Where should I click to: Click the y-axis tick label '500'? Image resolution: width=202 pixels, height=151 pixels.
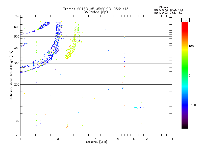coord(17,36)
